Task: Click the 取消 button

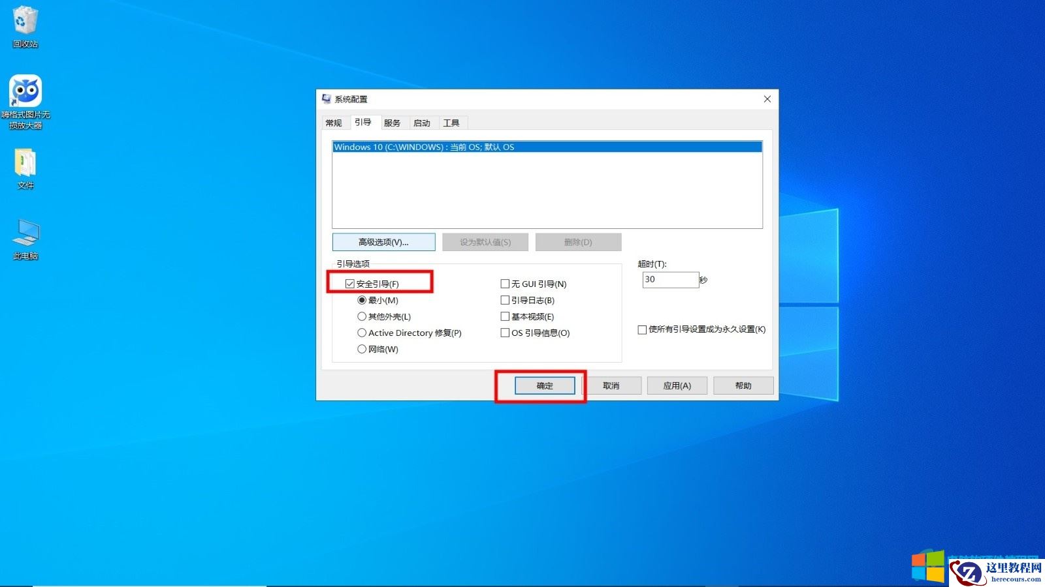Action: click(611, 385)
